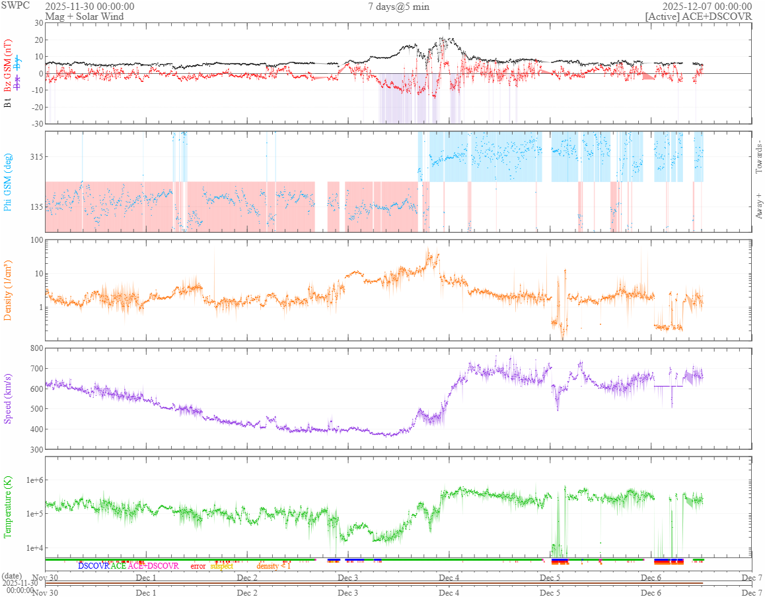Image resolution: width=765 pixels, height=597 pixels.
Task: Click the red error legend entry
Action: click(198, 566)
